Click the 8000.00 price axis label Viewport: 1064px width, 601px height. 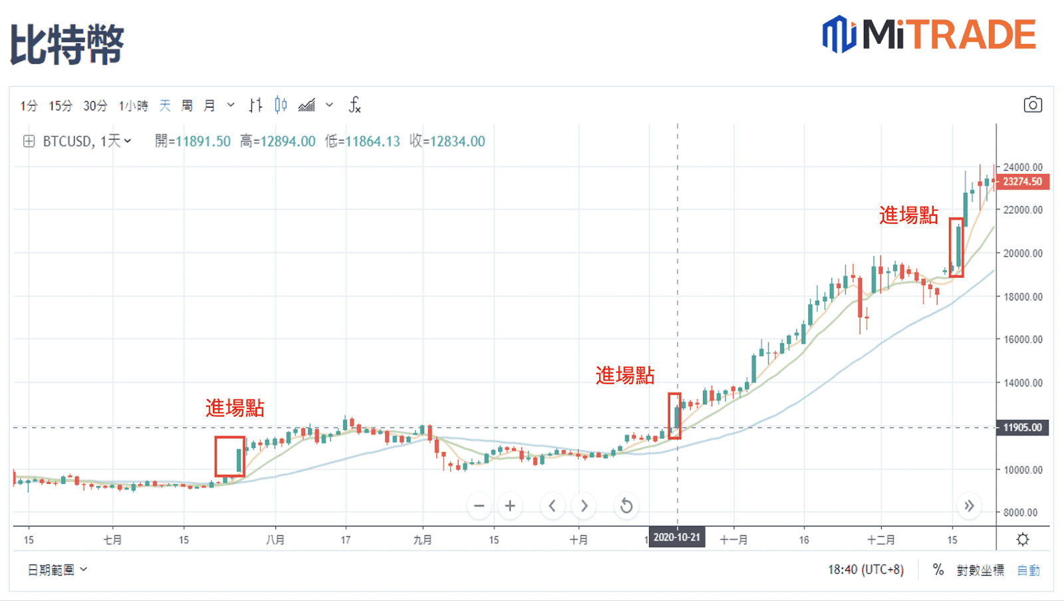click(1020, 513)
